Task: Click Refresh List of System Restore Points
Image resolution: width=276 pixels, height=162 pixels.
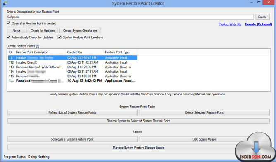Action: click(x=73, y=112)
